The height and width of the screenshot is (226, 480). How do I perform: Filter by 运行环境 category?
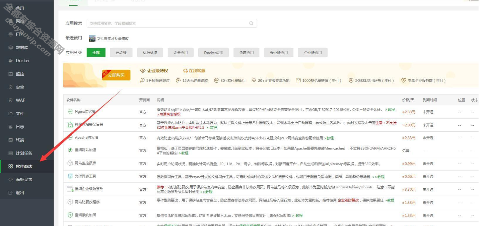tap(150, 53)
